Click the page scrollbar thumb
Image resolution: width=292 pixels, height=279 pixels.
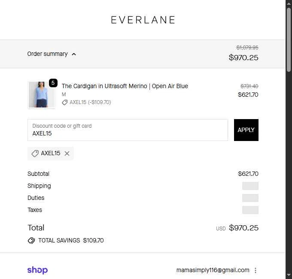pyautogui.click(x=289, y=40)
